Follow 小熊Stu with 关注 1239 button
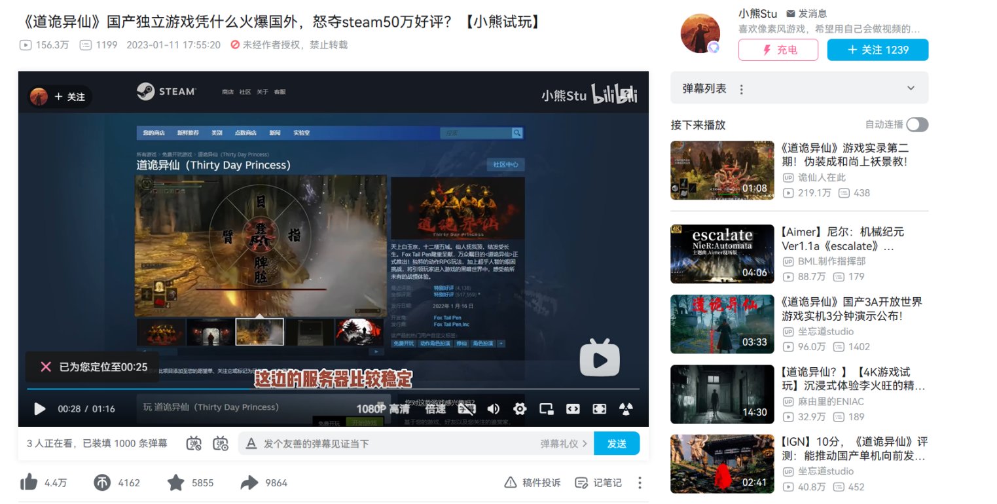The height and width of the screenshot is (504, 997). click(878, 50)
